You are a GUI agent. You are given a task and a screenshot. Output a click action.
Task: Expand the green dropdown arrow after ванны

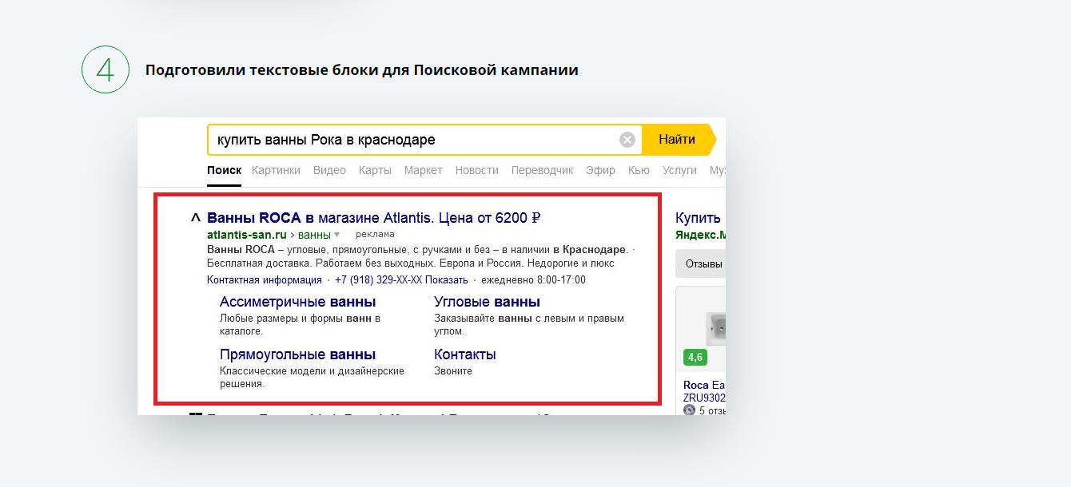[x=337, y=235]
